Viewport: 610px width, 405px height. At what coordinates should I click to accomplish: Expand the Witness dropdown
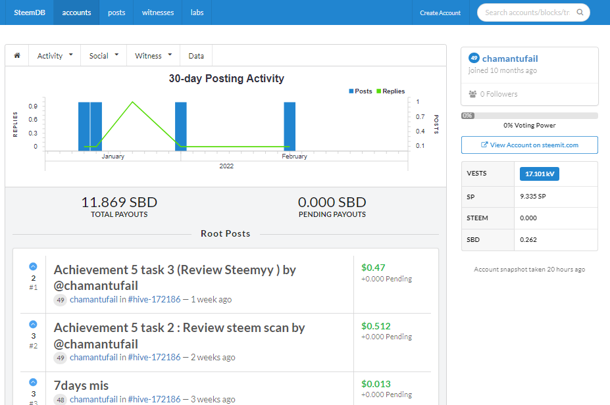click(x=153, y=56)
